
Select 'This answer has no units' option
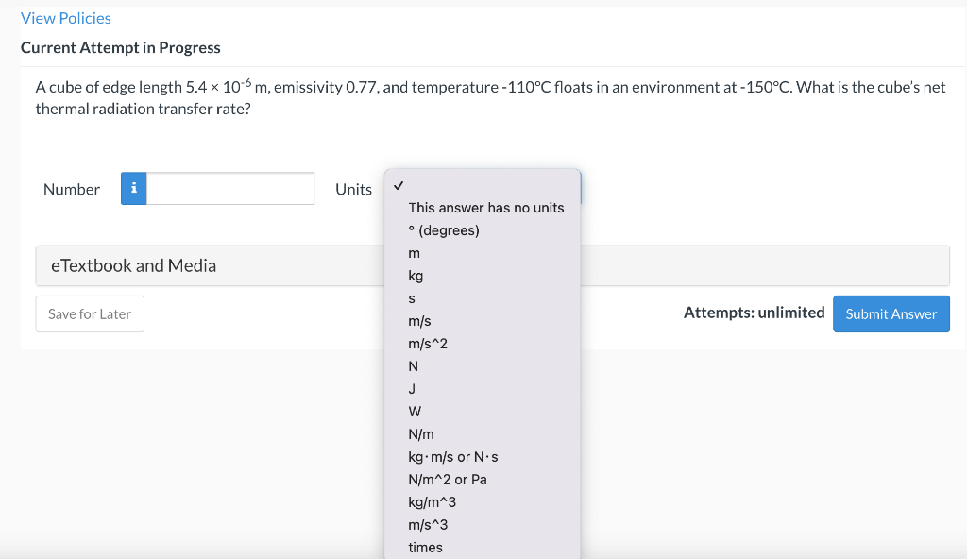click(485, 208)
